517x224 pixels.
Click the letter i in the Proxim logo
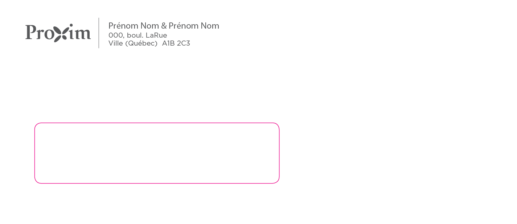(x=71, y=34)
